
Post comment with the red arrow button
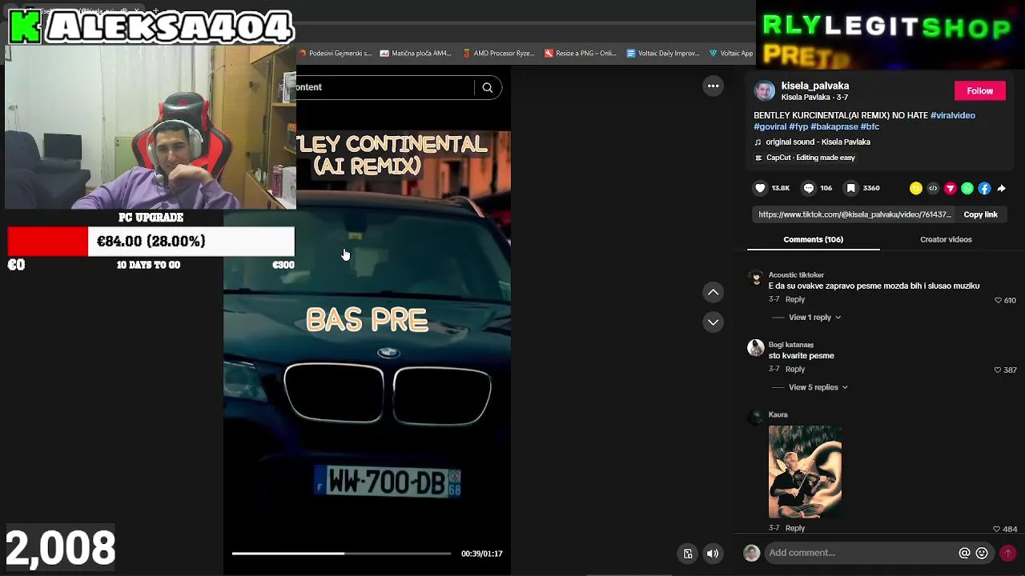(x=1008, y=553)
